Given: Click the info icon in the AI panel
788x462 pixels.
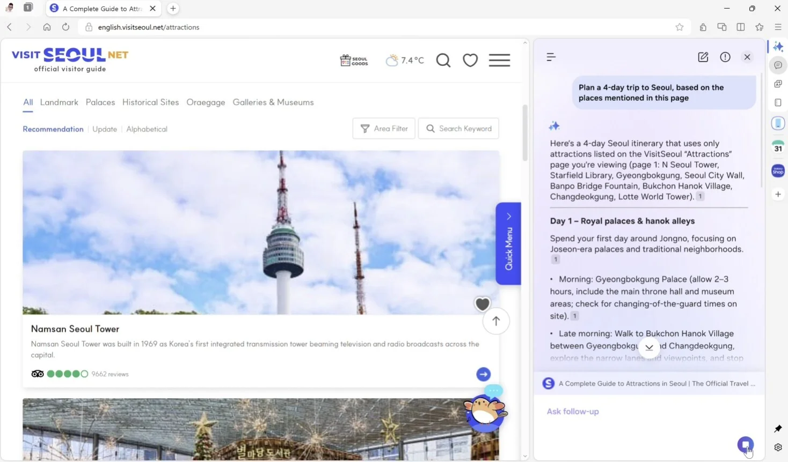Looking at the screenshot, I should pos(725,57).
